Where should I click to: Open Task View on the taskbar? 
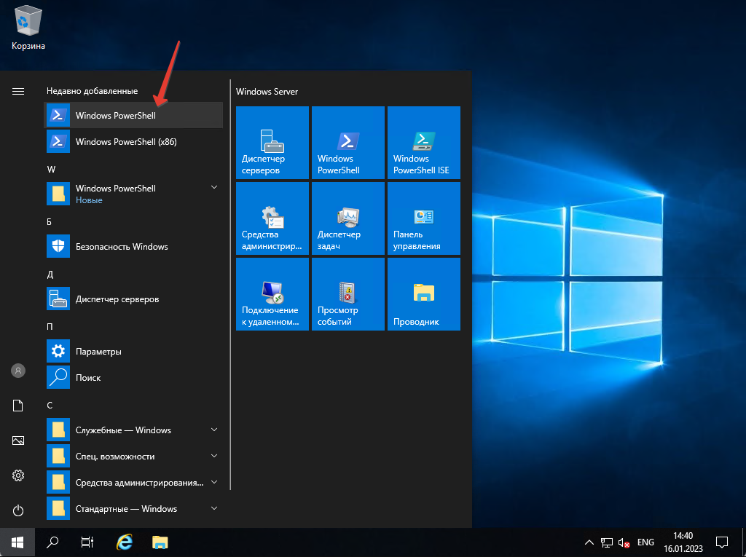point(87,542)
